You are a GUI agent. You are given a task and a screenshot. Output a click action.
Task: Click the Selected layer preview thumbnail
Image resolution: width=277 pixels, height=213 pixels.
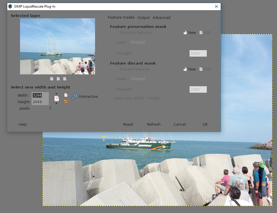pos(58,46)
